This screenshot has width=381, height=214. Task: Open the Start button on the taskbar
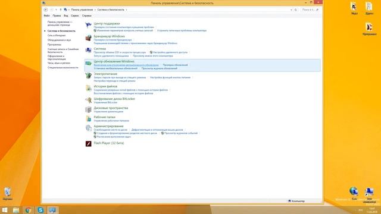coord(5,210)
